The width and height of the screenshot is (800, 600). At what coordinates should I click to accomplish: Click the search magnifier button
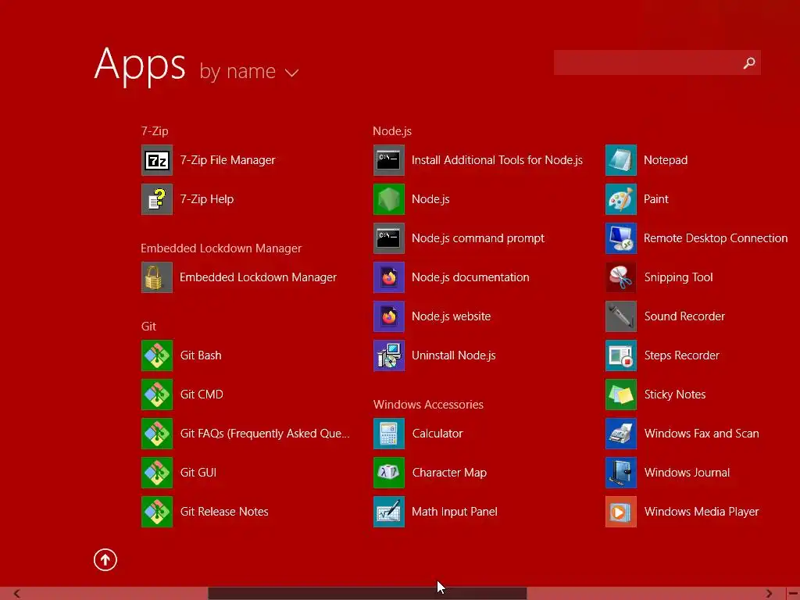point(749,62)
